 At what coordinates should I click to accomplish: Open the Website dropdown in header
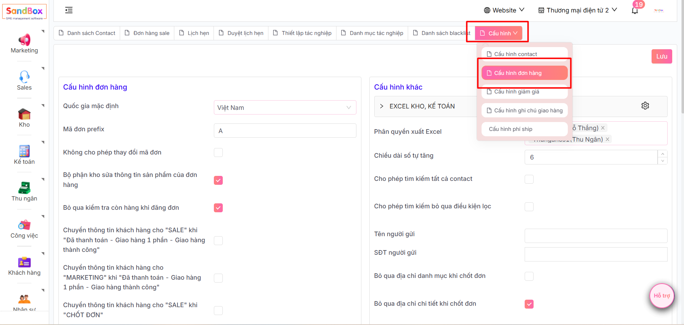coord(504,10)
